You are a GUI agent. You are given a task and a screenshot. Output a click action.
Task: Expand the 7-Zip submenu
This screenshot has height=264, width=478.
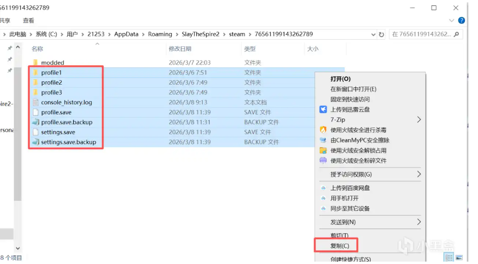tap(419, 120)
